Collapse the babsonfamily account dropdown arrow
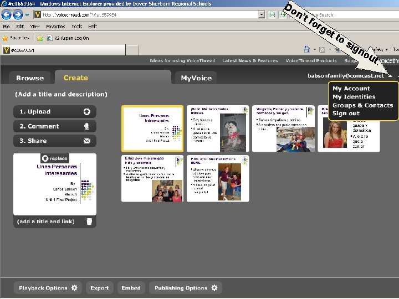The height and width of the screenshot is (299, 399). pos(390,75)
